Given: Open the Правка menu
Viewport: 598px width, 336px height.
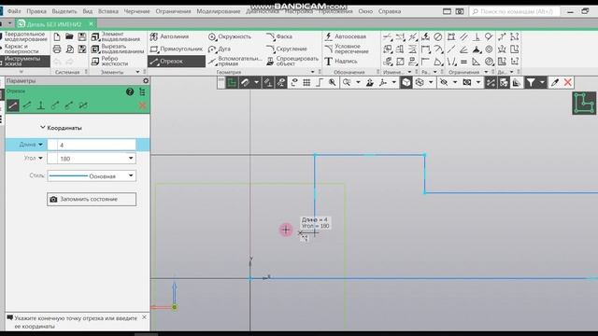Looking at the screenshot, I should (36, 11).
